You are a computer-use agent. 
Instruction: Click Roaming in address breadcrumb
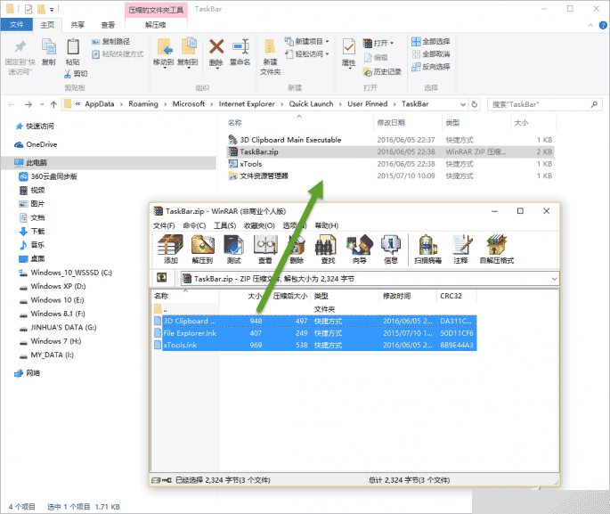pyautogui.click(x=143, y=104)
